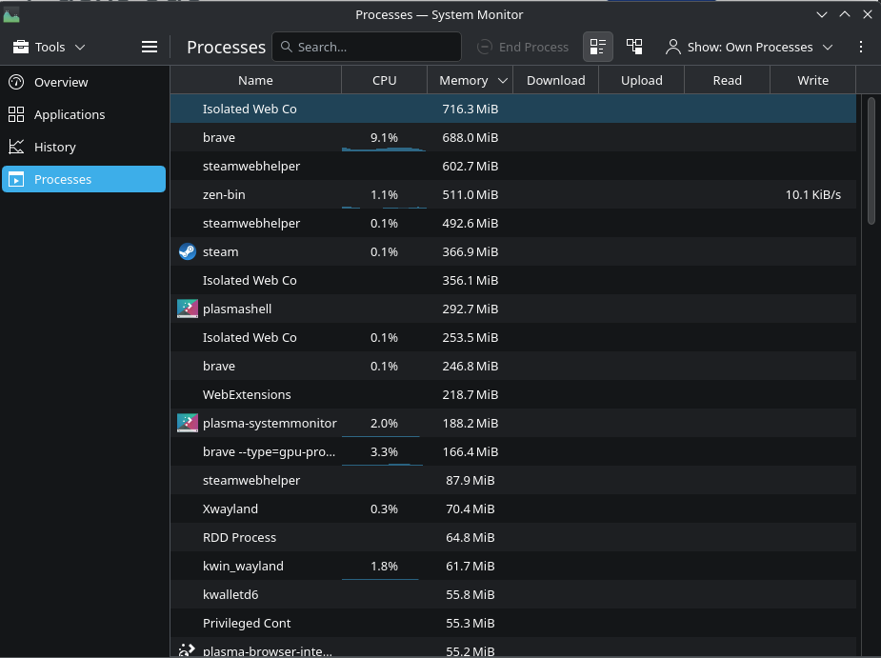Select steamwebhelper row with 492.6 MiB

[x=513, y=224]
